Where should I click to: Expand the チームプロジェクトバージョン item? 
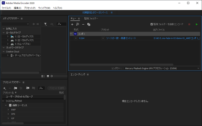point(8,55)
